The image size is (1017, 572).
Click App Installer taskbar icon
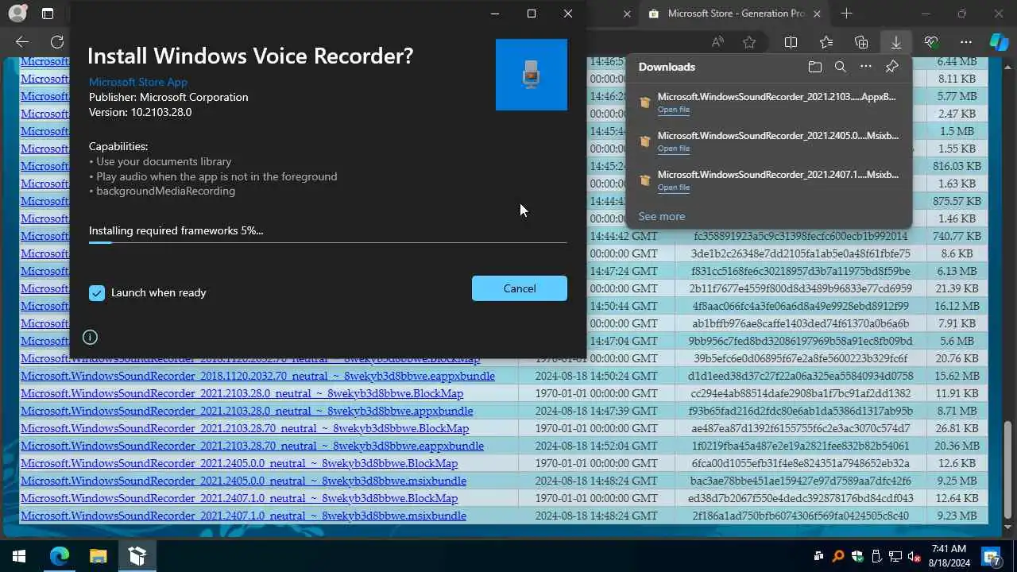137,556
